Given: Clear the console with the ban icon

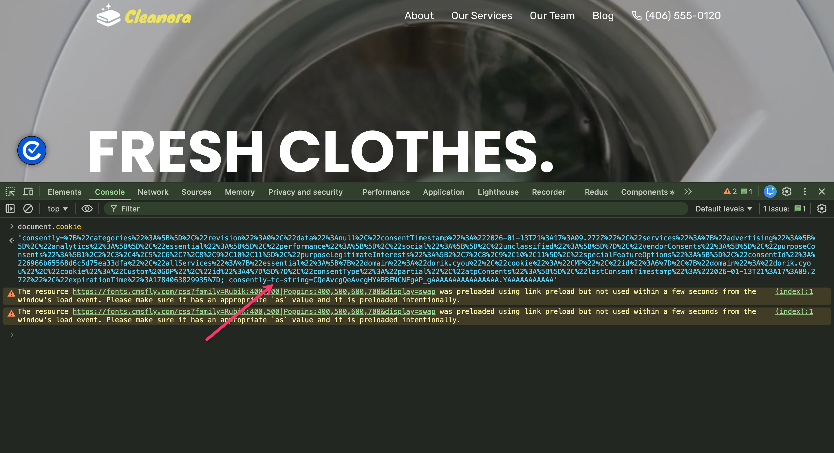Looking at the screenshot, I should [x=28, y=209].
